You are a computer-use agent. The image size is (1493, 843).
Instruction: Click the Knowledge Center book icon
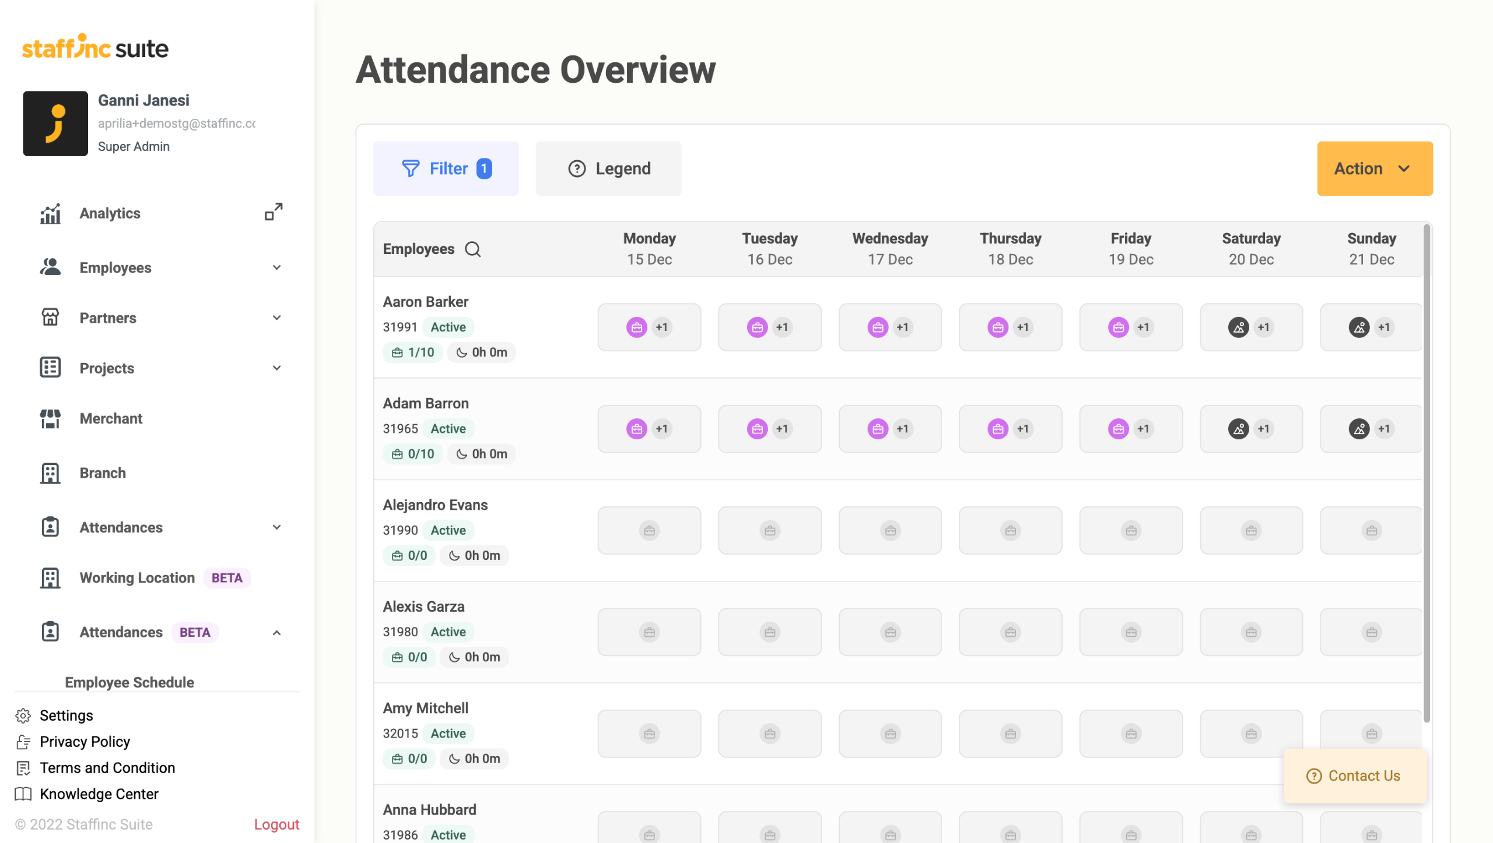coord(23,794)
